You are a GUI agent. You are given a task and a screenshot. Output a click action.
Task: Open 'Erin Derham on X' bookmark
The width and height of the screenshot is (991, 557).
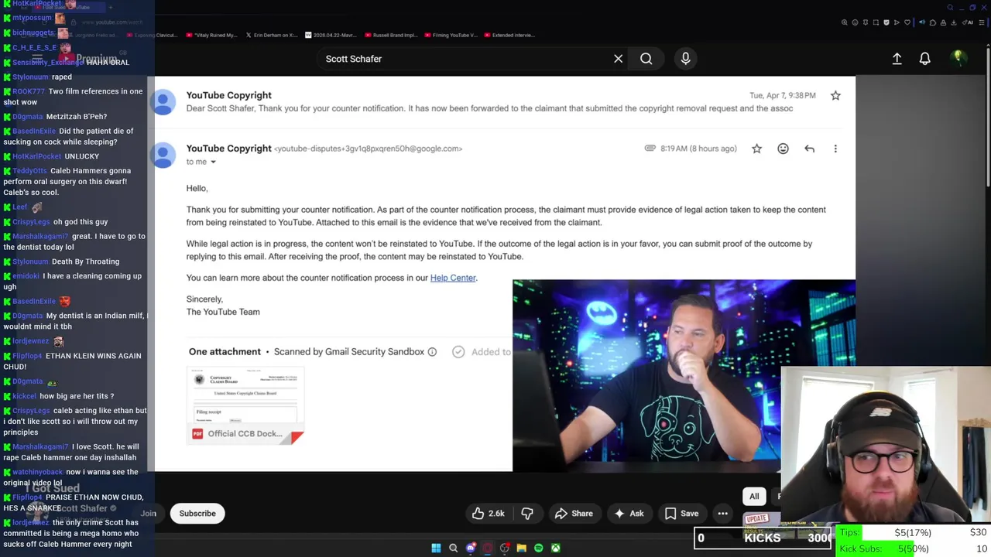pyautogui.click(x=271, y=35)
